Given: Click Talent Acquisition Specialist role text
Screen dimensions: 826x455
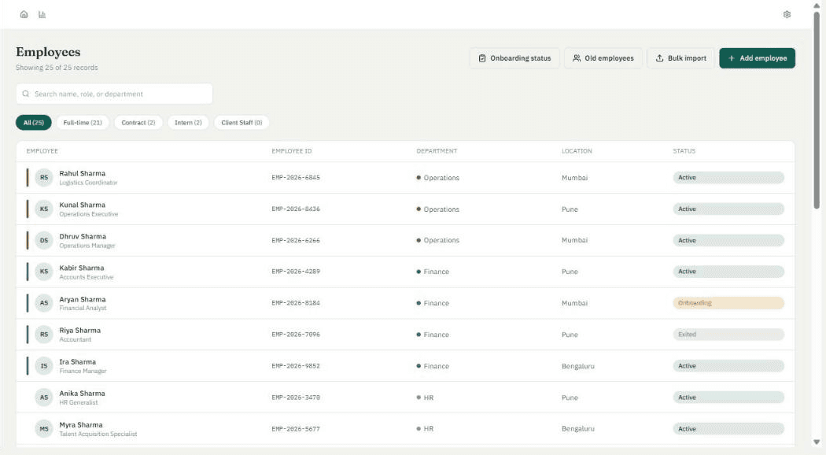Looking at the screenshot, I should pos(98,434).
